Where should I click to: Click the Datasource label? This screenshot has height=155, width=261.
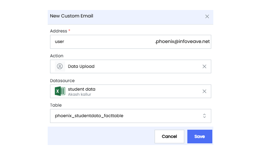[62, 81]
